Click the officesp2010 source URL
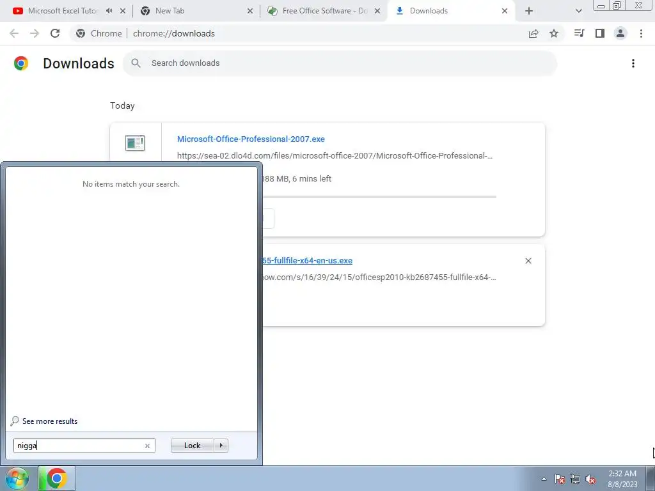655x491 pixels. coord(379,277)
